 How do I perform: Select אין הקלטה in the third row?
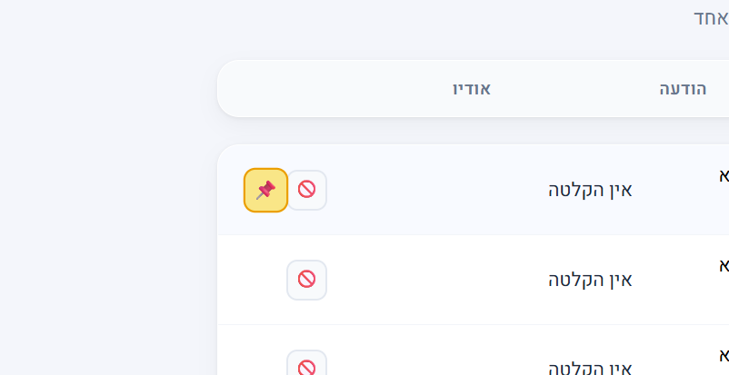[590, 368]
